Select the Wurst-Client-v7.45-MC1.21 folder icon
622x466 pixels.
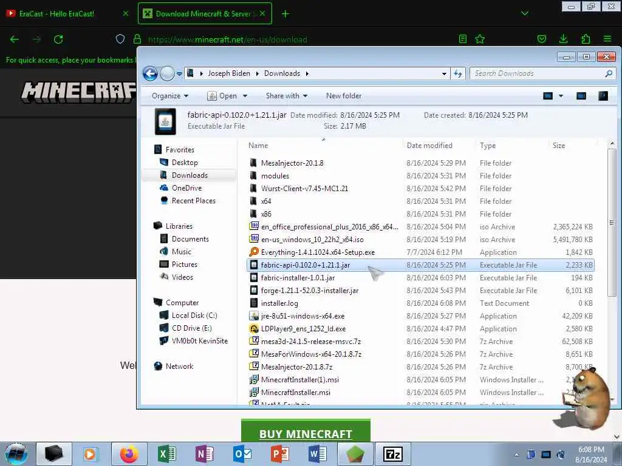tap(253, 188)
